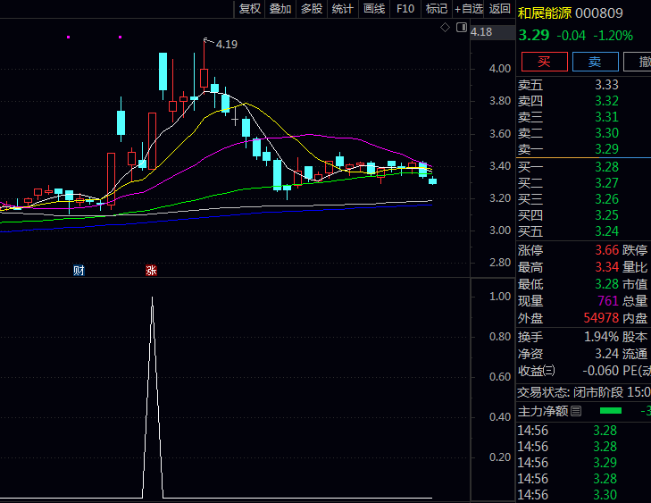This screenshot has width=651, height=503.
Task: Open the 叠加 overlay option
Action: (x=280, y=9)
